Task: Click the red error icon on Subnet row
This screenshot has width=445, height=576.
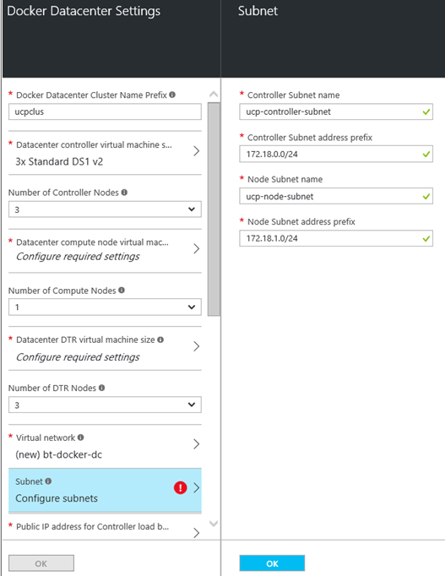Action: [180, 488]
